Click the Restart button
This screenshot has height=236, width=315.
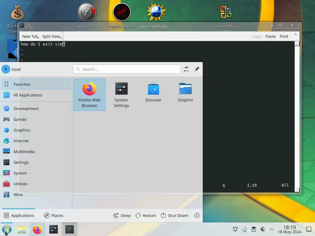[x=146, y=215]
